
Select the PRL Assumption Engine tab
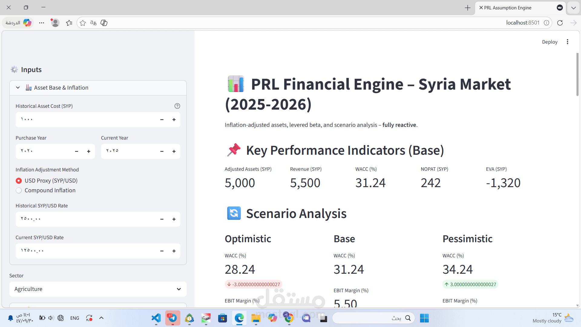click(520, 8)
